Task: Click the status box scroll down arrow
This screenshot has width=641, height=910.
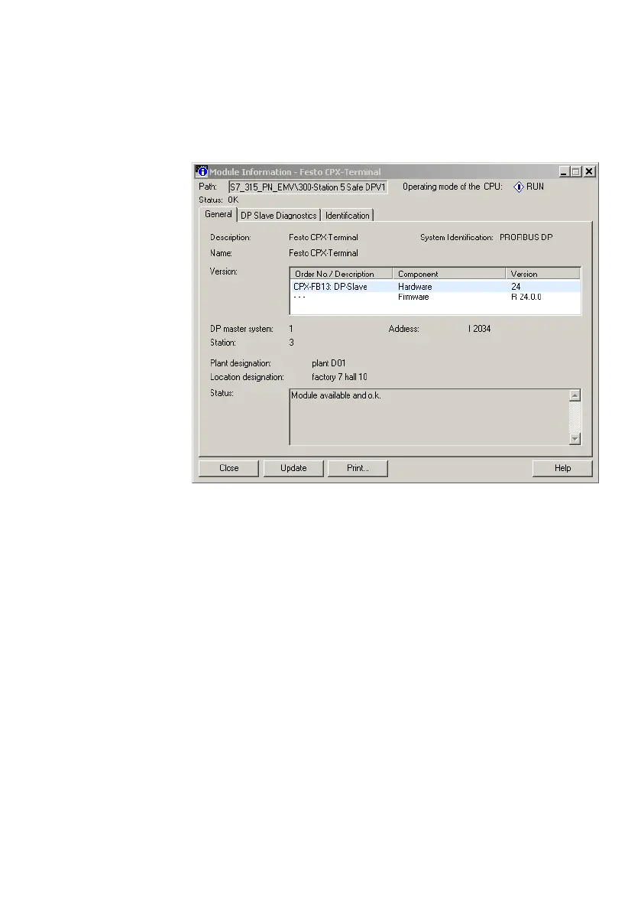Action: coord(575,439)
